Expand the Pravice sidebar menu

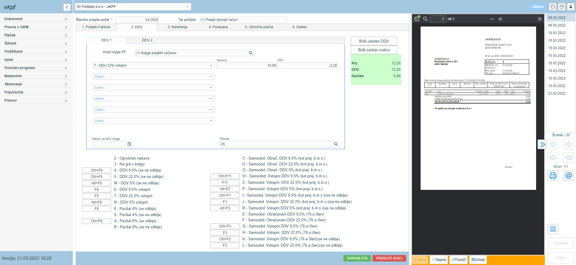click(36, 100)
